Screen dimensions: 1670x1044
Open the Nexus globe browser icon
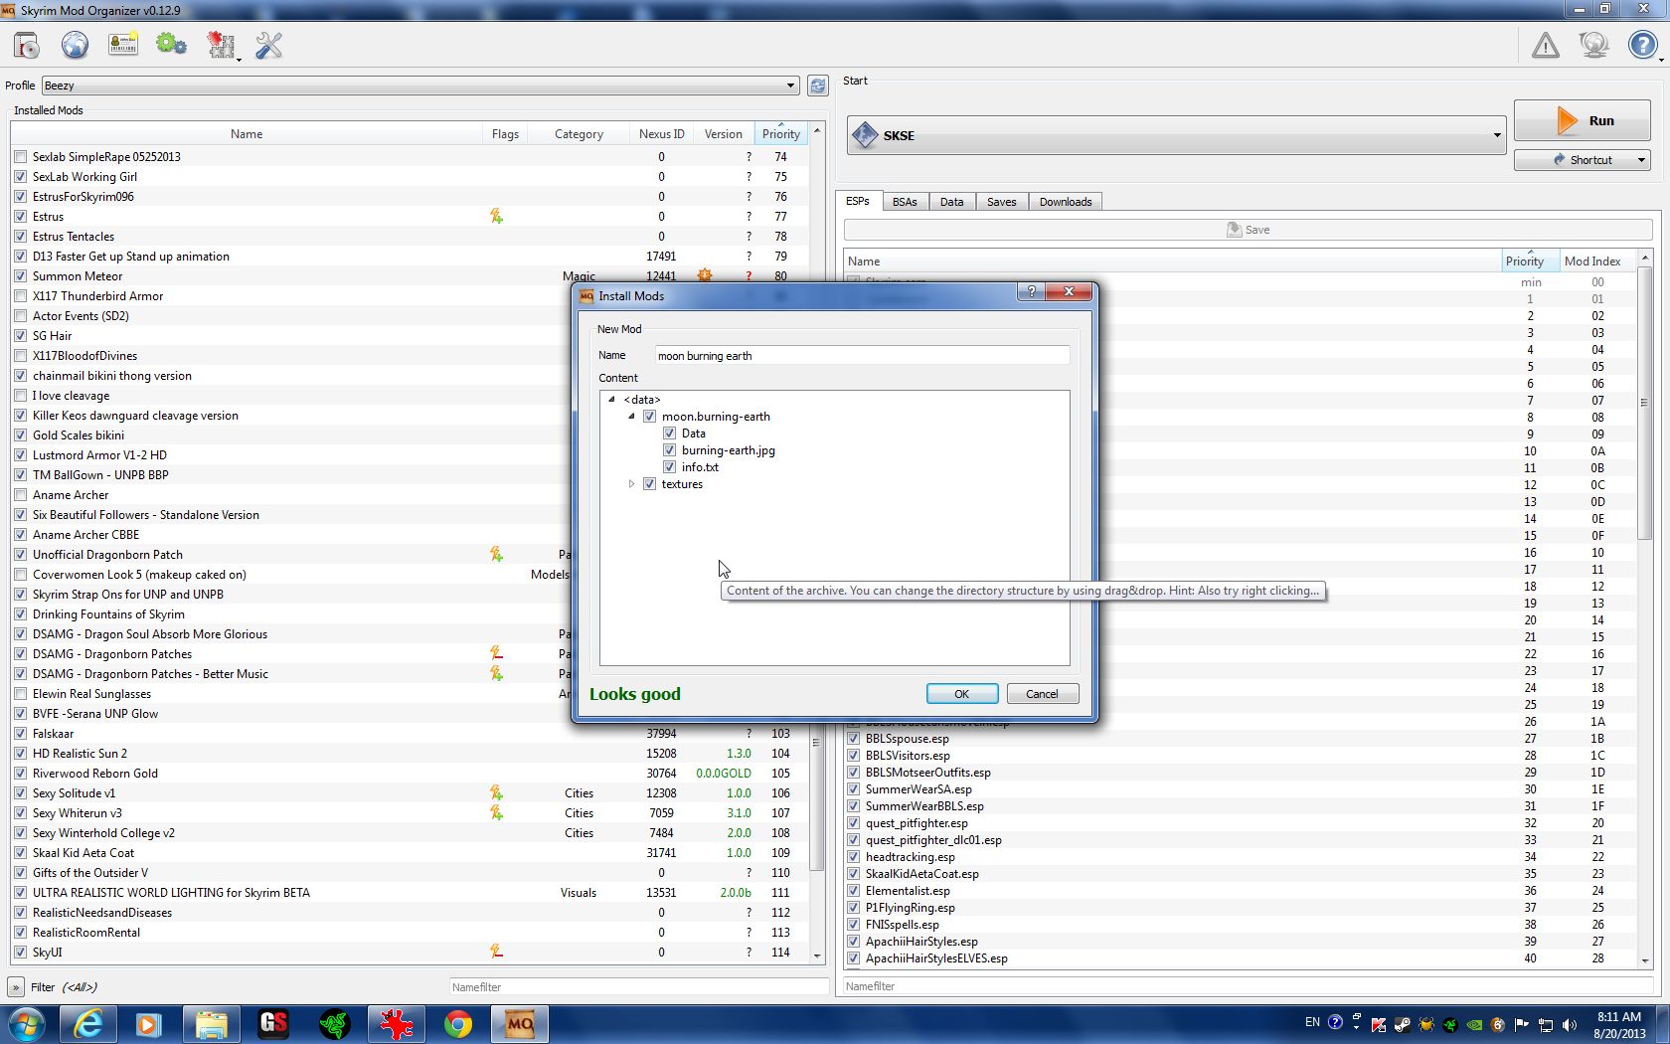[75, 46]
